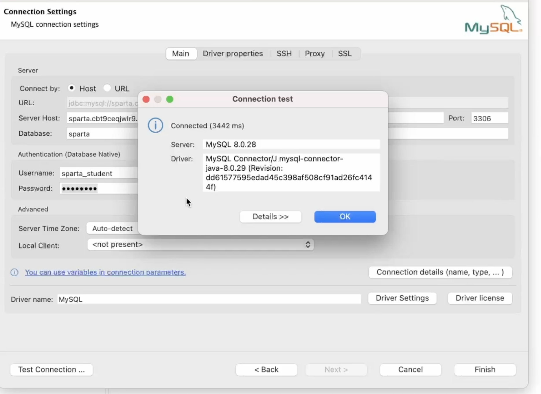The width and height of the screenshot is (541, 394).
Task: Click the green zoom button of Connection test
Action: (170, 100)
